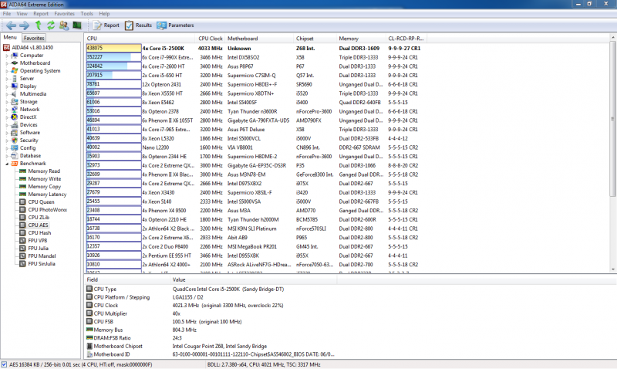Select the Software tree icon

(15, 132)
